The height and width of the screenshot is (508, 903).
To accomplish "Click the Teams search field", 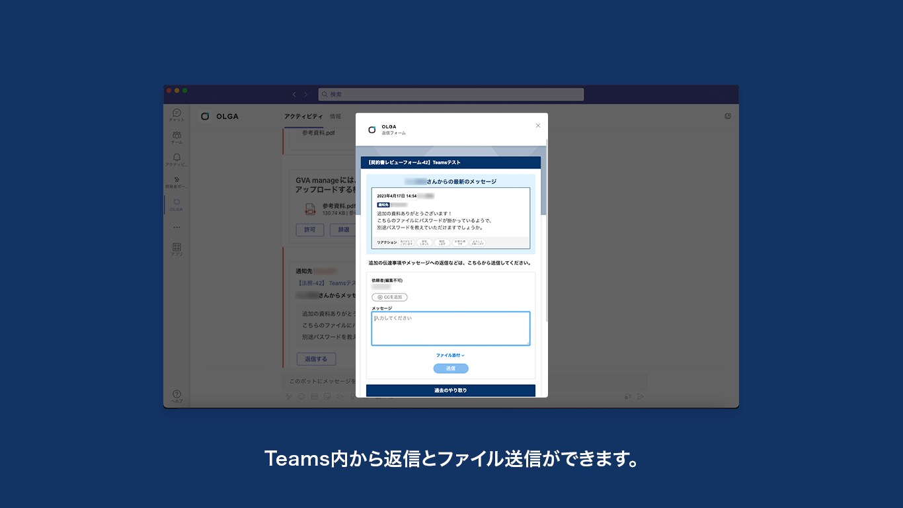I will [451, 95].
